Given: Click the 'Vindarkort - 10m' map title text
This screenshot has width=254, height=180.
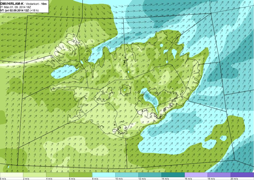Looking at the screenshot, I should [37, 4].
